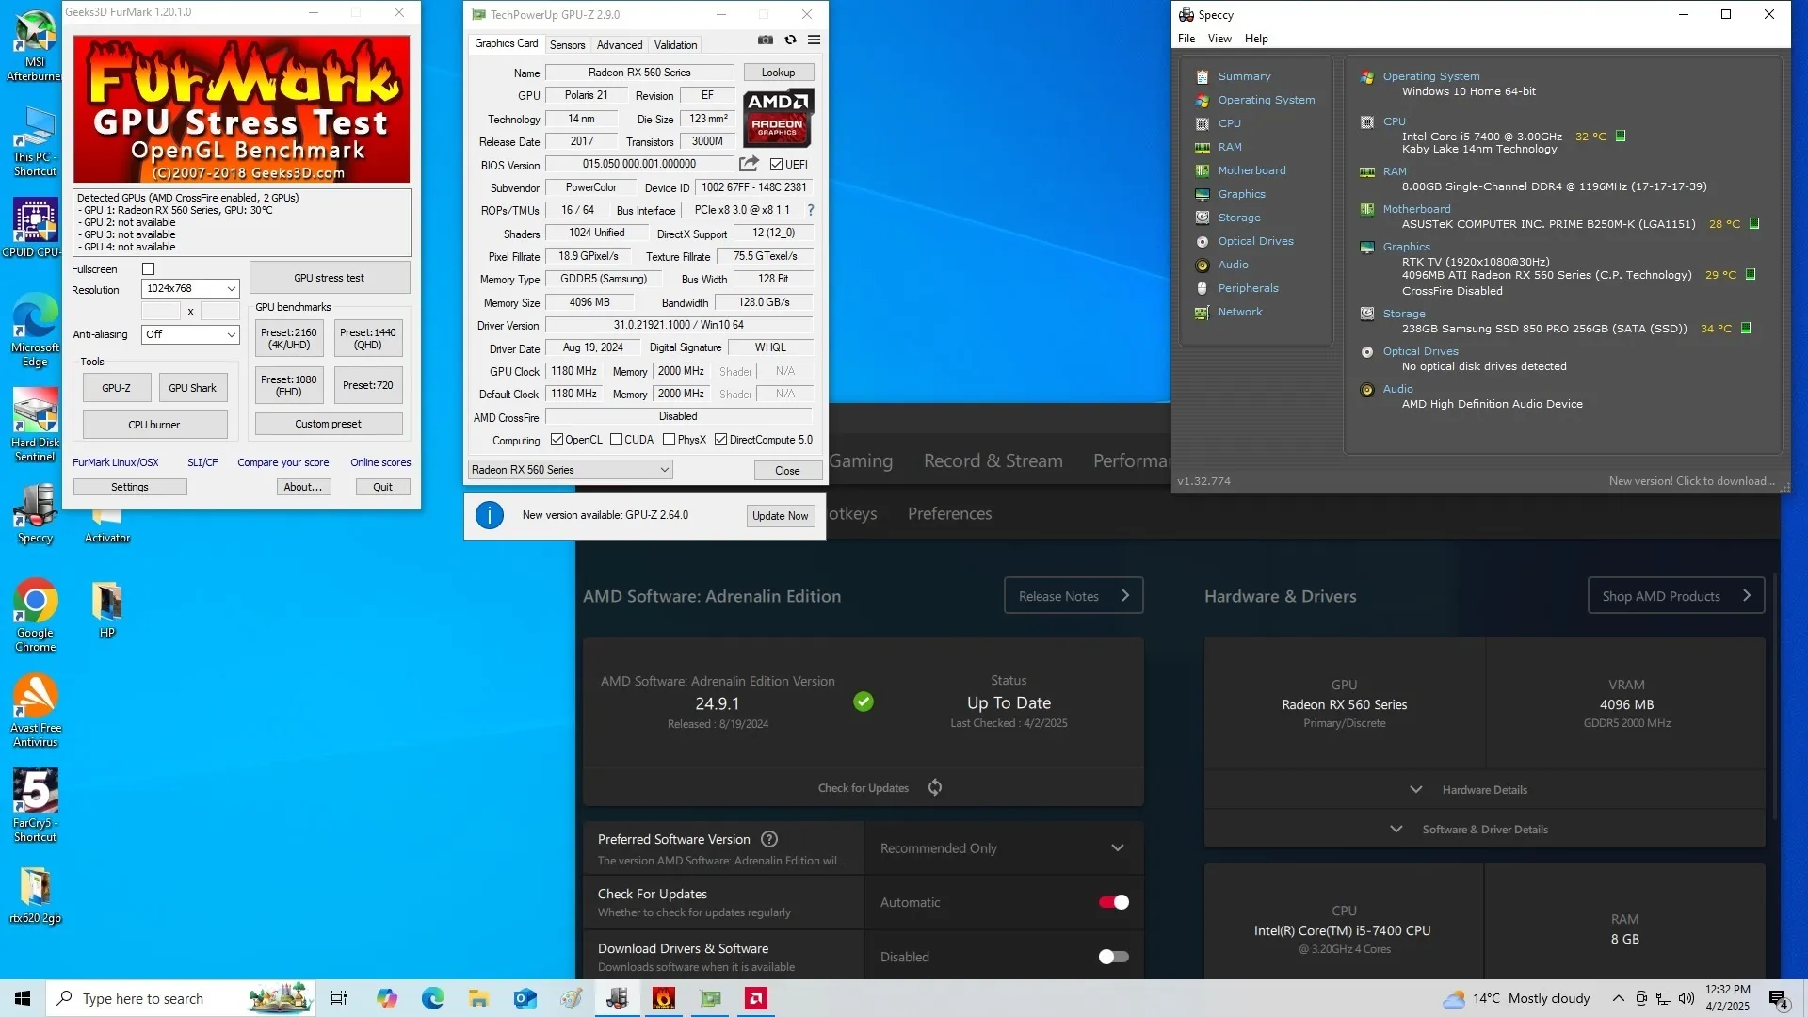Toggle the UEFI checkbox in GPU-Z
This screenshot has height=1017, width=1808.
click(776, 164)
